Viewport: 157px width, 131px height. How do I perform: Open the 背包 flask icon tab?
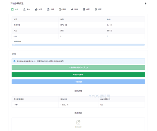tap(25, 9)
